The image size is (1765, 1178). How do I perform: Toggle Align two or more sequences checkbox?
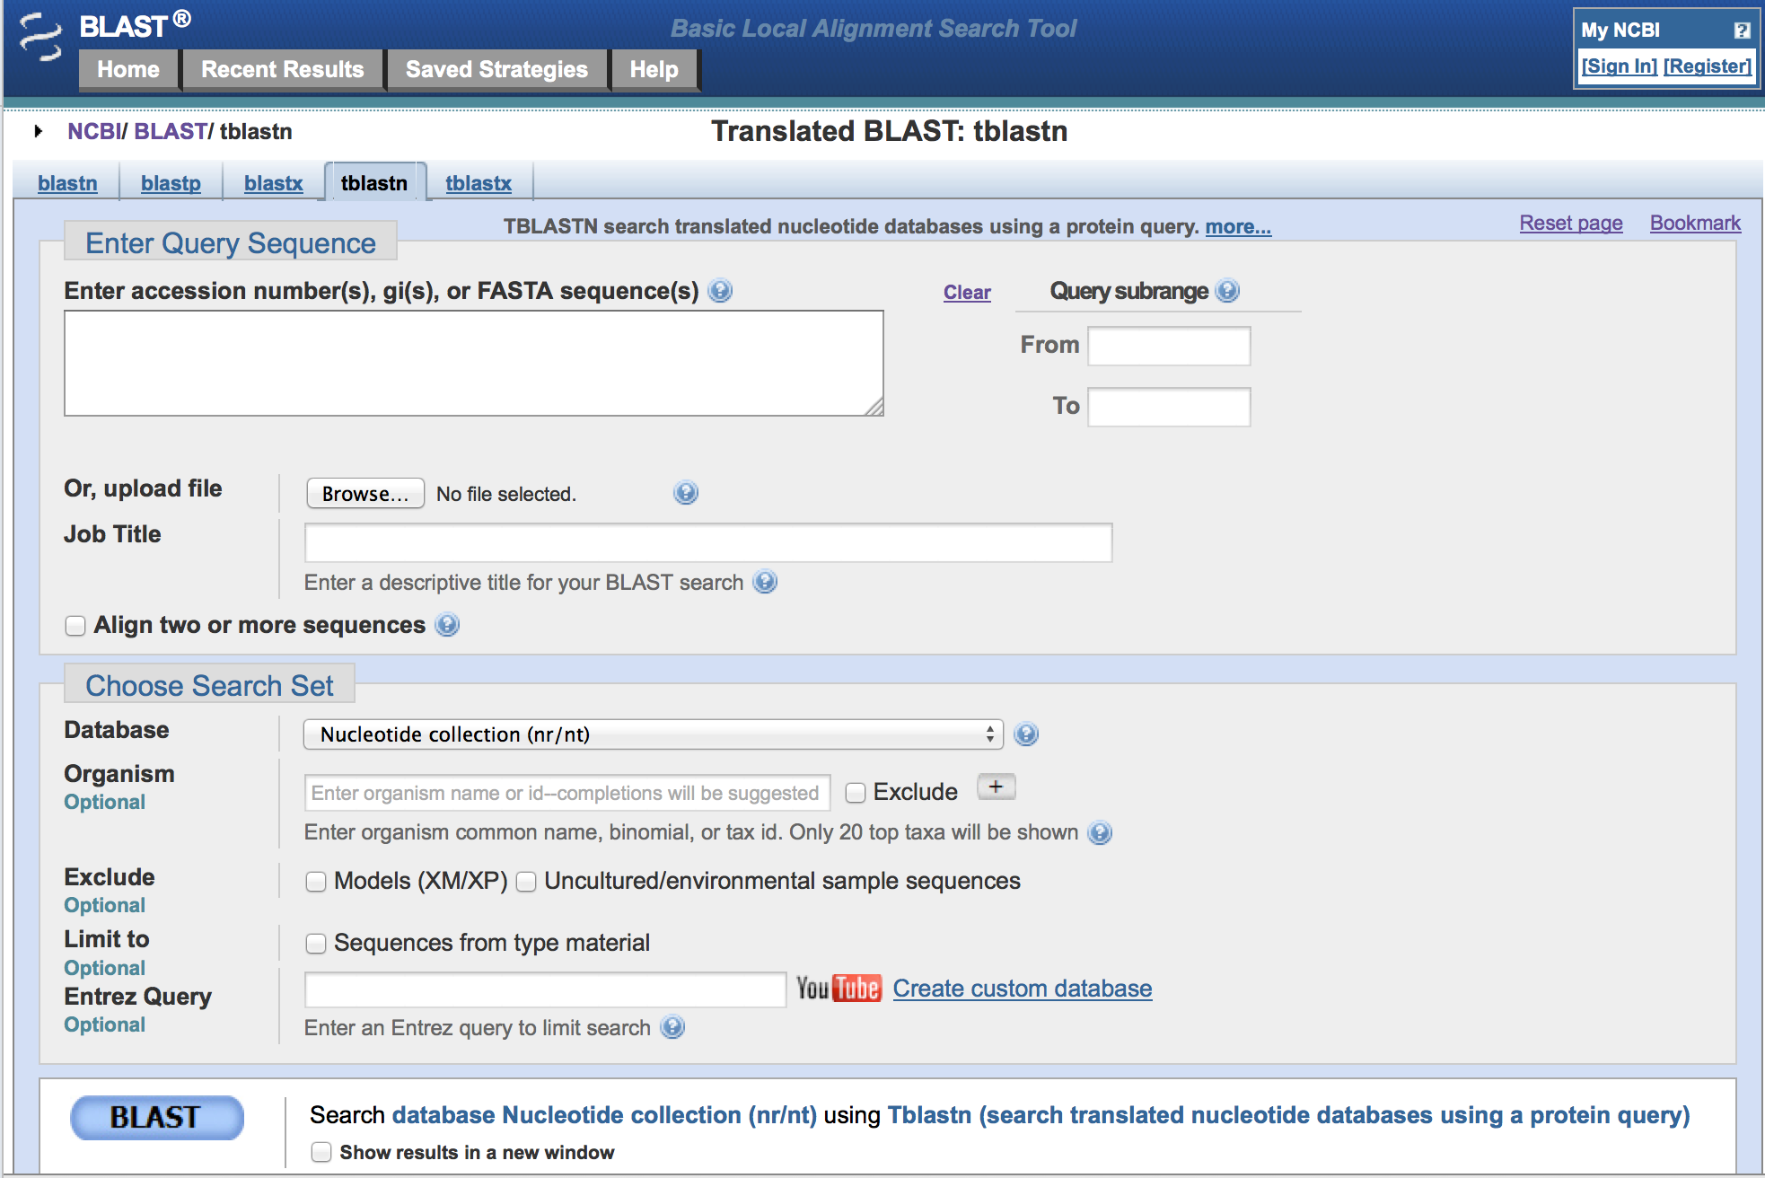click(x=75, y=626)
